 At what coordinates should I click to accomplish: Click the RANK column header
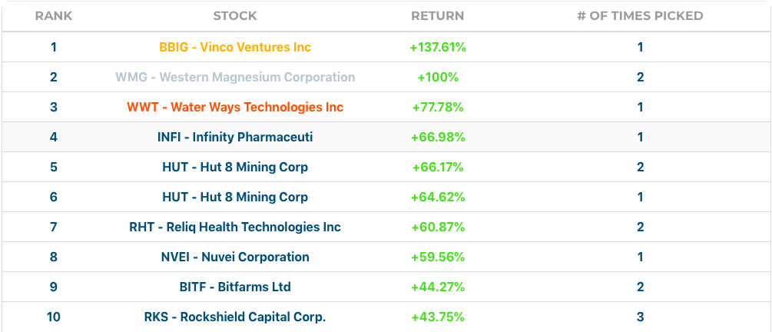[x=54, y=15]
